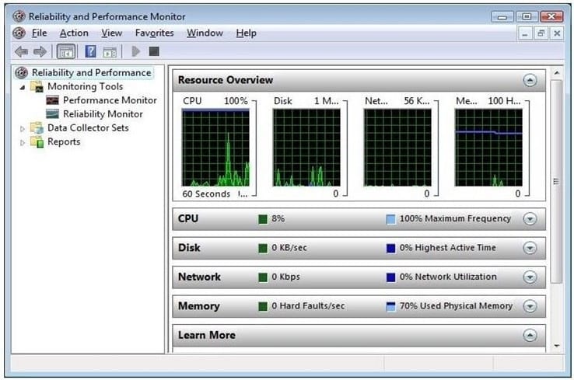
Task: Click the Back arrow toolbar icon
Action: pos(21,51)
